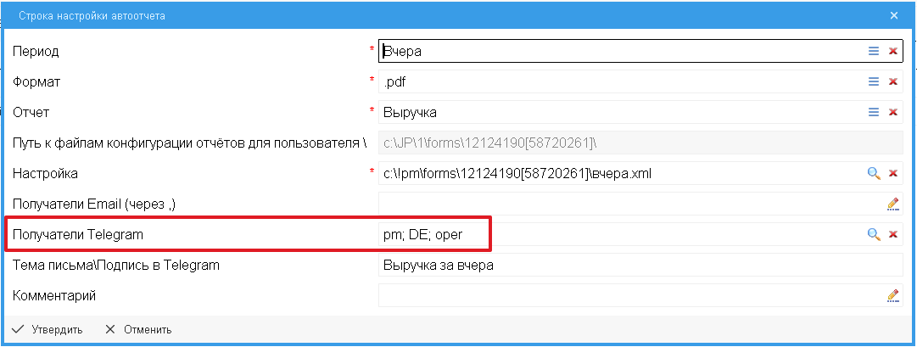Click the Отменить button
The image size is (917, 347).
138,330
